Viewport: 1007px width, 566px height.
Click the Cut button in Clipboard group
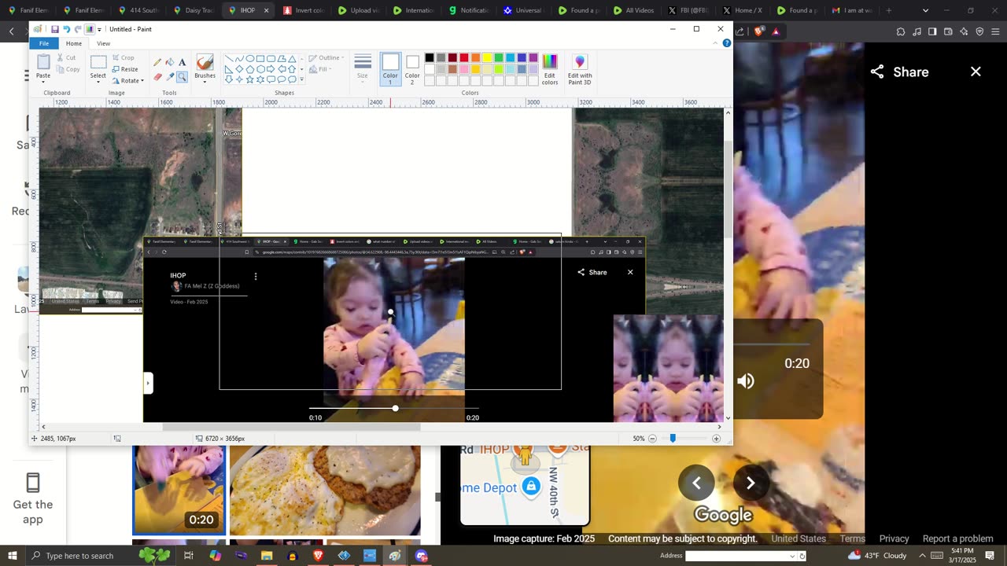[66, 57]
